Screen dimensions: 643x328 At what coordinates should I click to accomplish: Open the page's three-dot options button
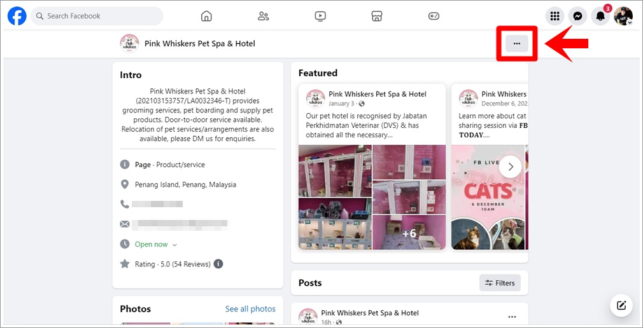[x=517, y=43]
